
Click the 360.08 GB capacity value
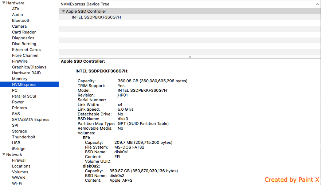[x=153, y=81]
